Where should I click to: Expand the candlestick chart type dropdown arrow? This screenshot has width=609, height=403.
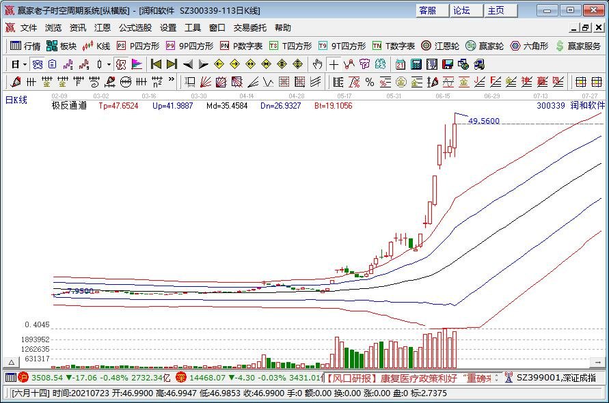click(x=109, y=64)
